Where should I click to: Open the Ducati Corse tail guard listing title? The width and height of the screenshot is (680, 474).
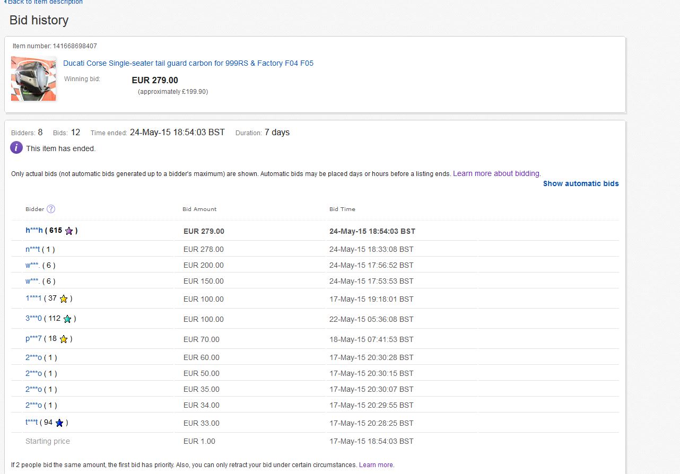[x=188, y=63]
